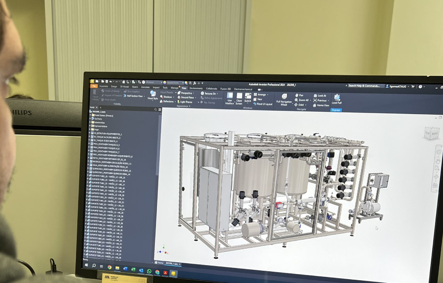
Task: Toggle Textures On setting
Action: pos(210,93)
